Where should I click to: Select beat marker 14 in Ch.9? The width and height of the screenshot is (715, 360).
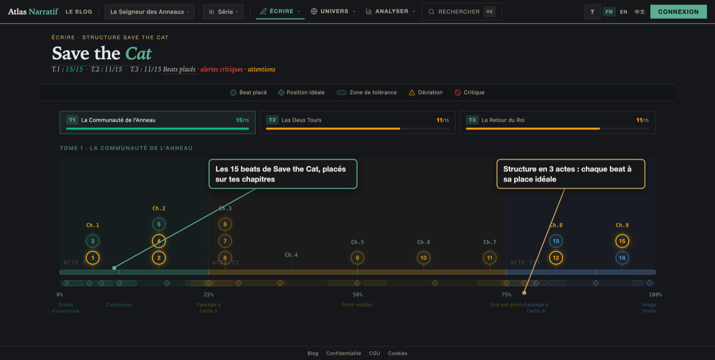point(622,258)
